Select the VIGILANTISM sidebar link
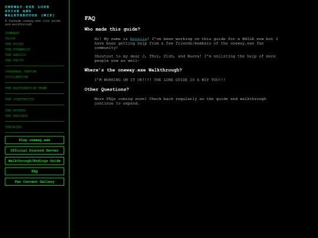This screenshot has height=238, width=318. point(16,77)
